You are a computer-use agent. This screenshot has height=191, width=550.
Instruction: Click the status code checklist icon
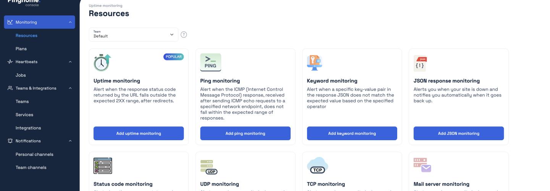pos(103,166)
